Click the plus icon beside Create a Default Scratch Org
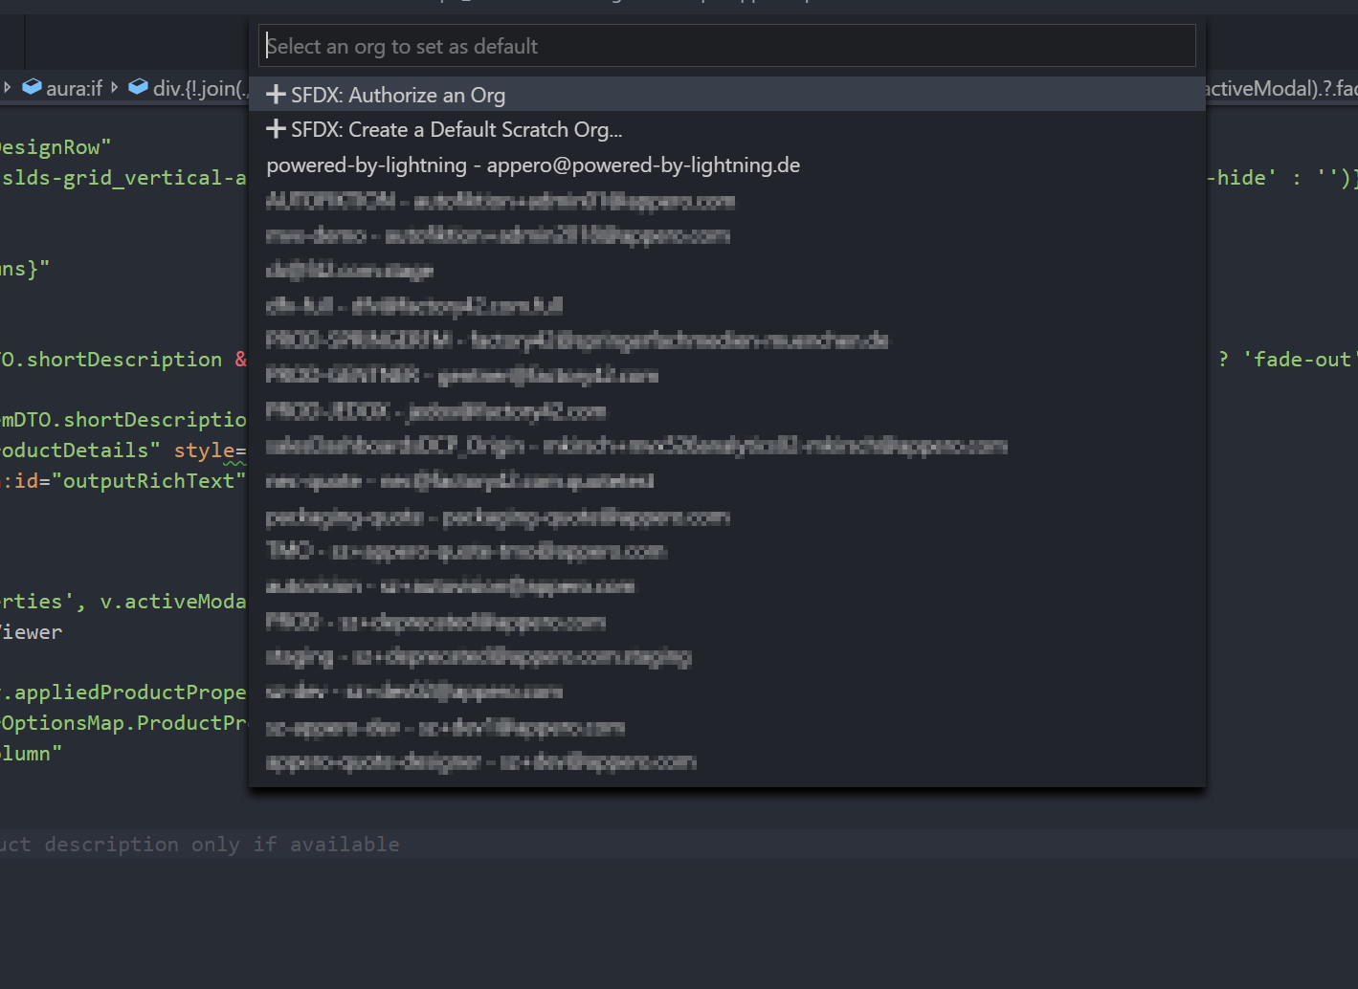The image size is (1358, 989). pos(276,128)
